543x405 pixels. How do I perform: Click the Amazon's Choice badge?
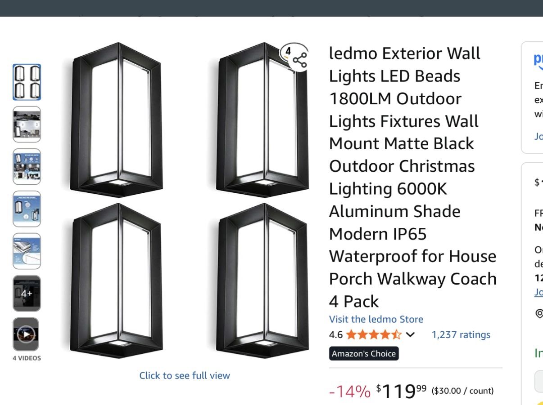pos(364,354)
